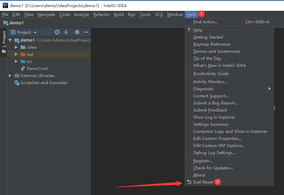Click the External Libraries bar-chart icon
Screen dimensions: 284x195
[17, 75]
